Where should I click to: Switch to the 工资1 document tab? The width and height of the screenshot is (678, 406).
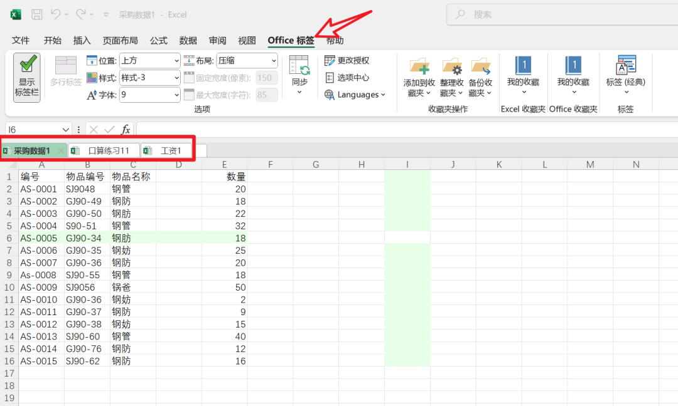[x=166, y=150]
